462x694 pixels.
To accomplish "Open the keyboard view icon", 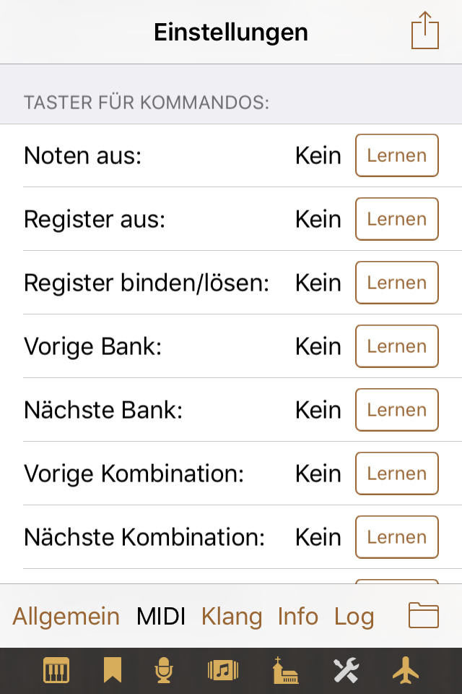I will [x=56, y=671].
